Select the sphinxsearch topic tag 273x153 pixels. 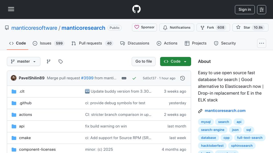click(x=242, y=146)
